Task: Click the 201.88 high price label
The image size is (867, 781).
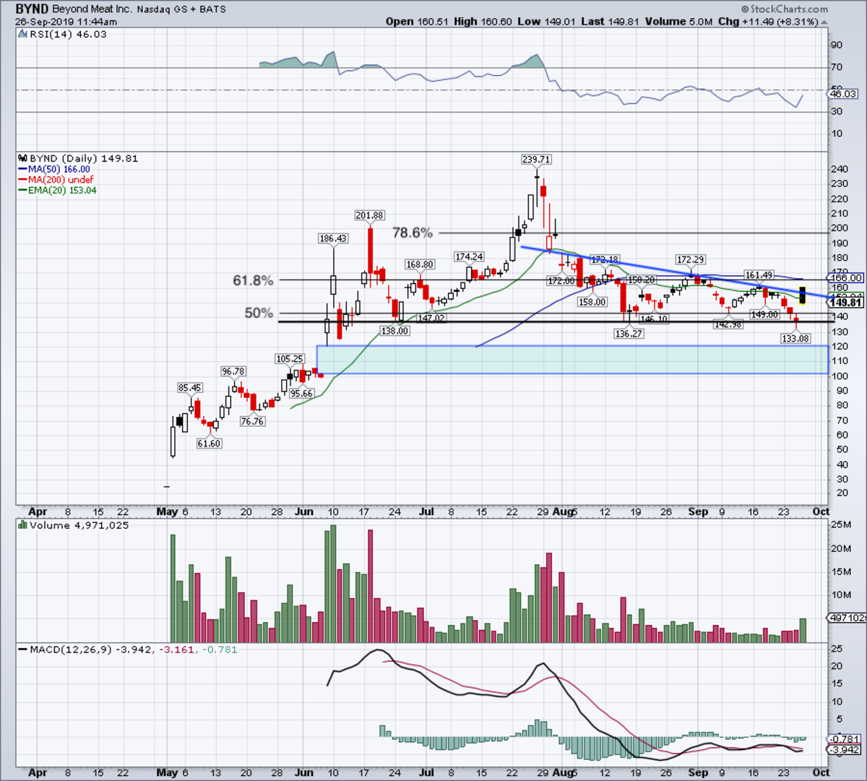Action: point(369,215)
